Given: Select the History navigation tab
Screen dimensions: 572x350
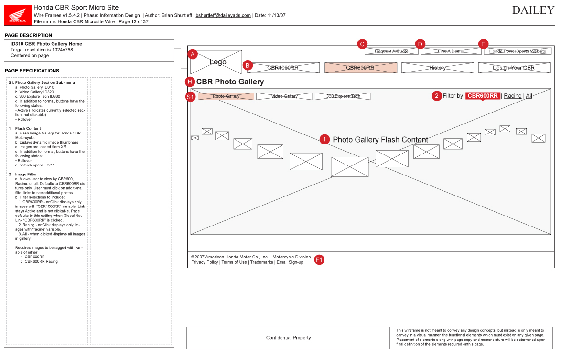Looking at the screenshot, I should pyautogui.click(x=437, y=68).
